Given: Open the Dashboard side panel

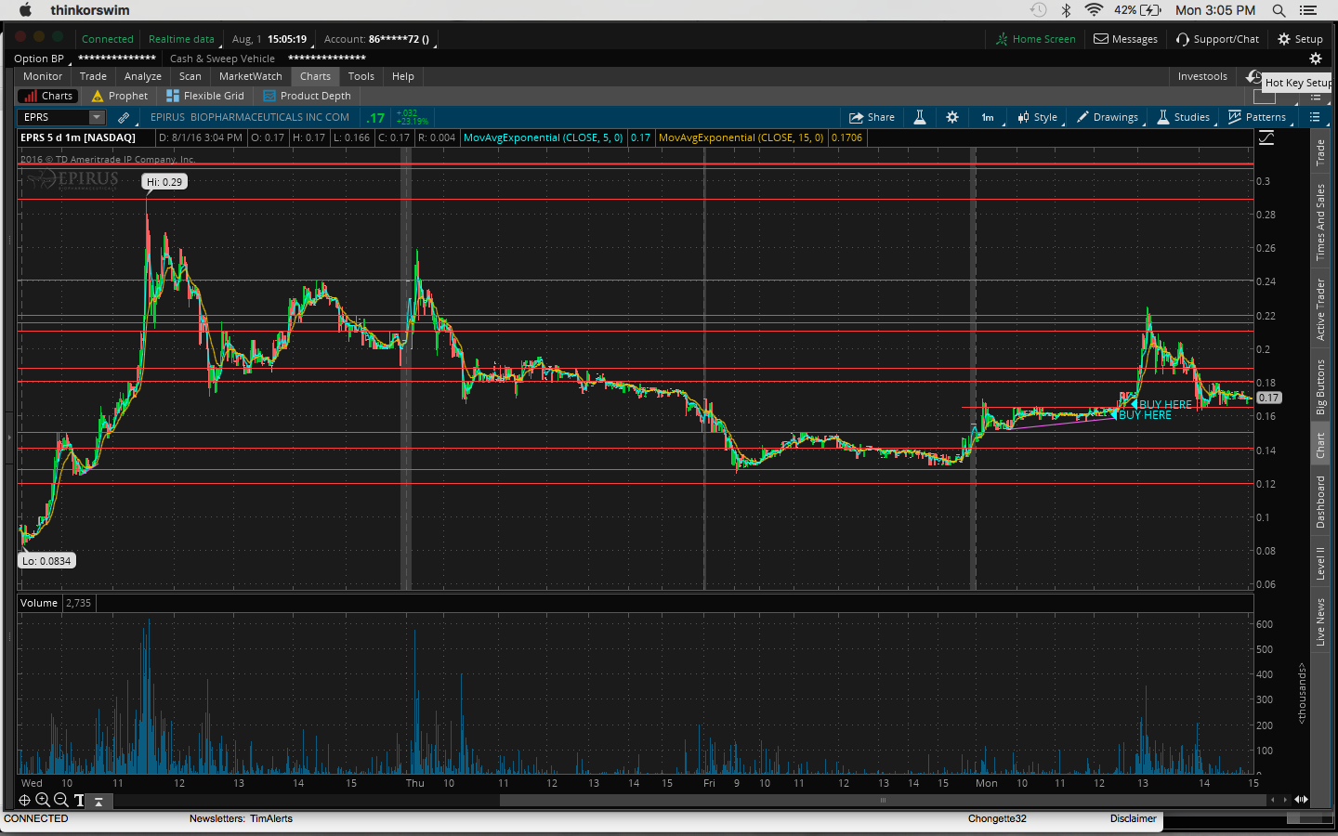Looking at the screenshot, I should click(1320, 502).
